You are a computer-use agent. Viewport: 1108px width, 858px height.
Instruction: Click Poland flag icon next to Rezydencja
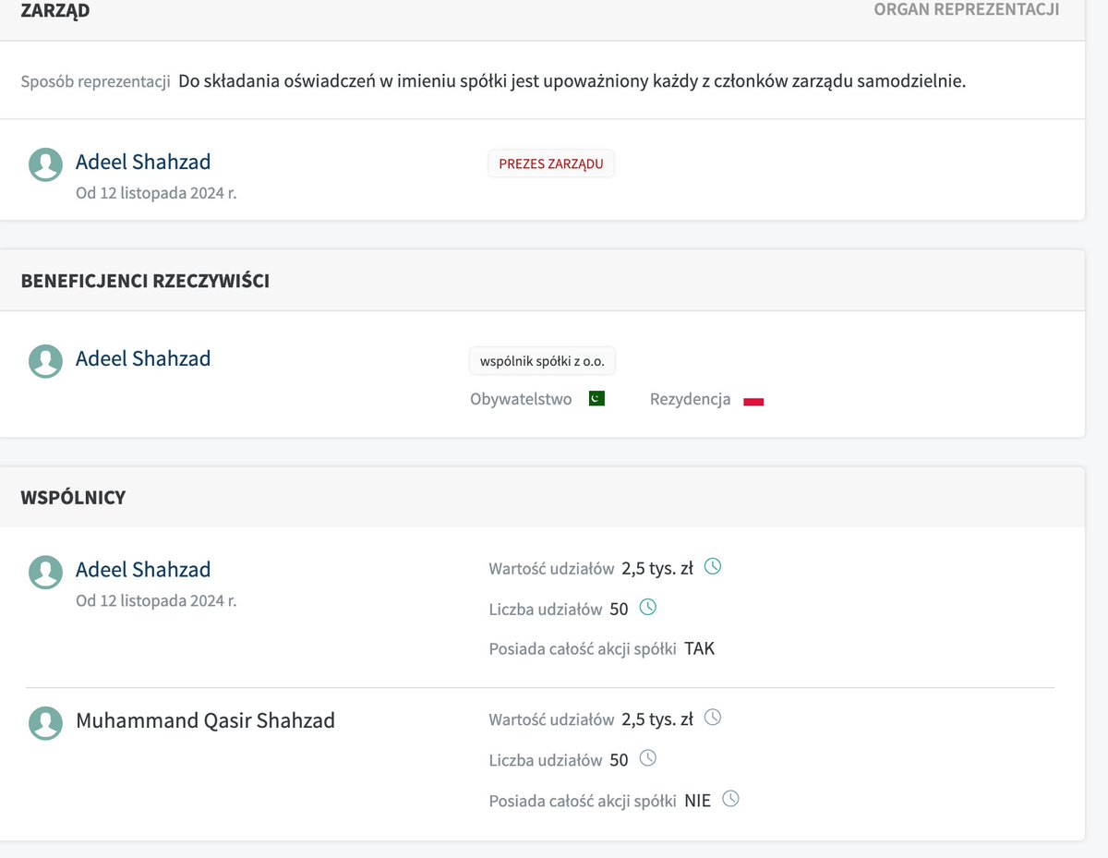(x=753, y=401)
